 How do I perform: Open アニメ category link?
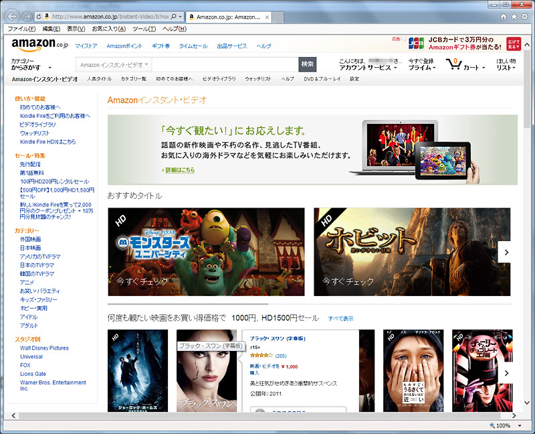(x=27, y=282)
